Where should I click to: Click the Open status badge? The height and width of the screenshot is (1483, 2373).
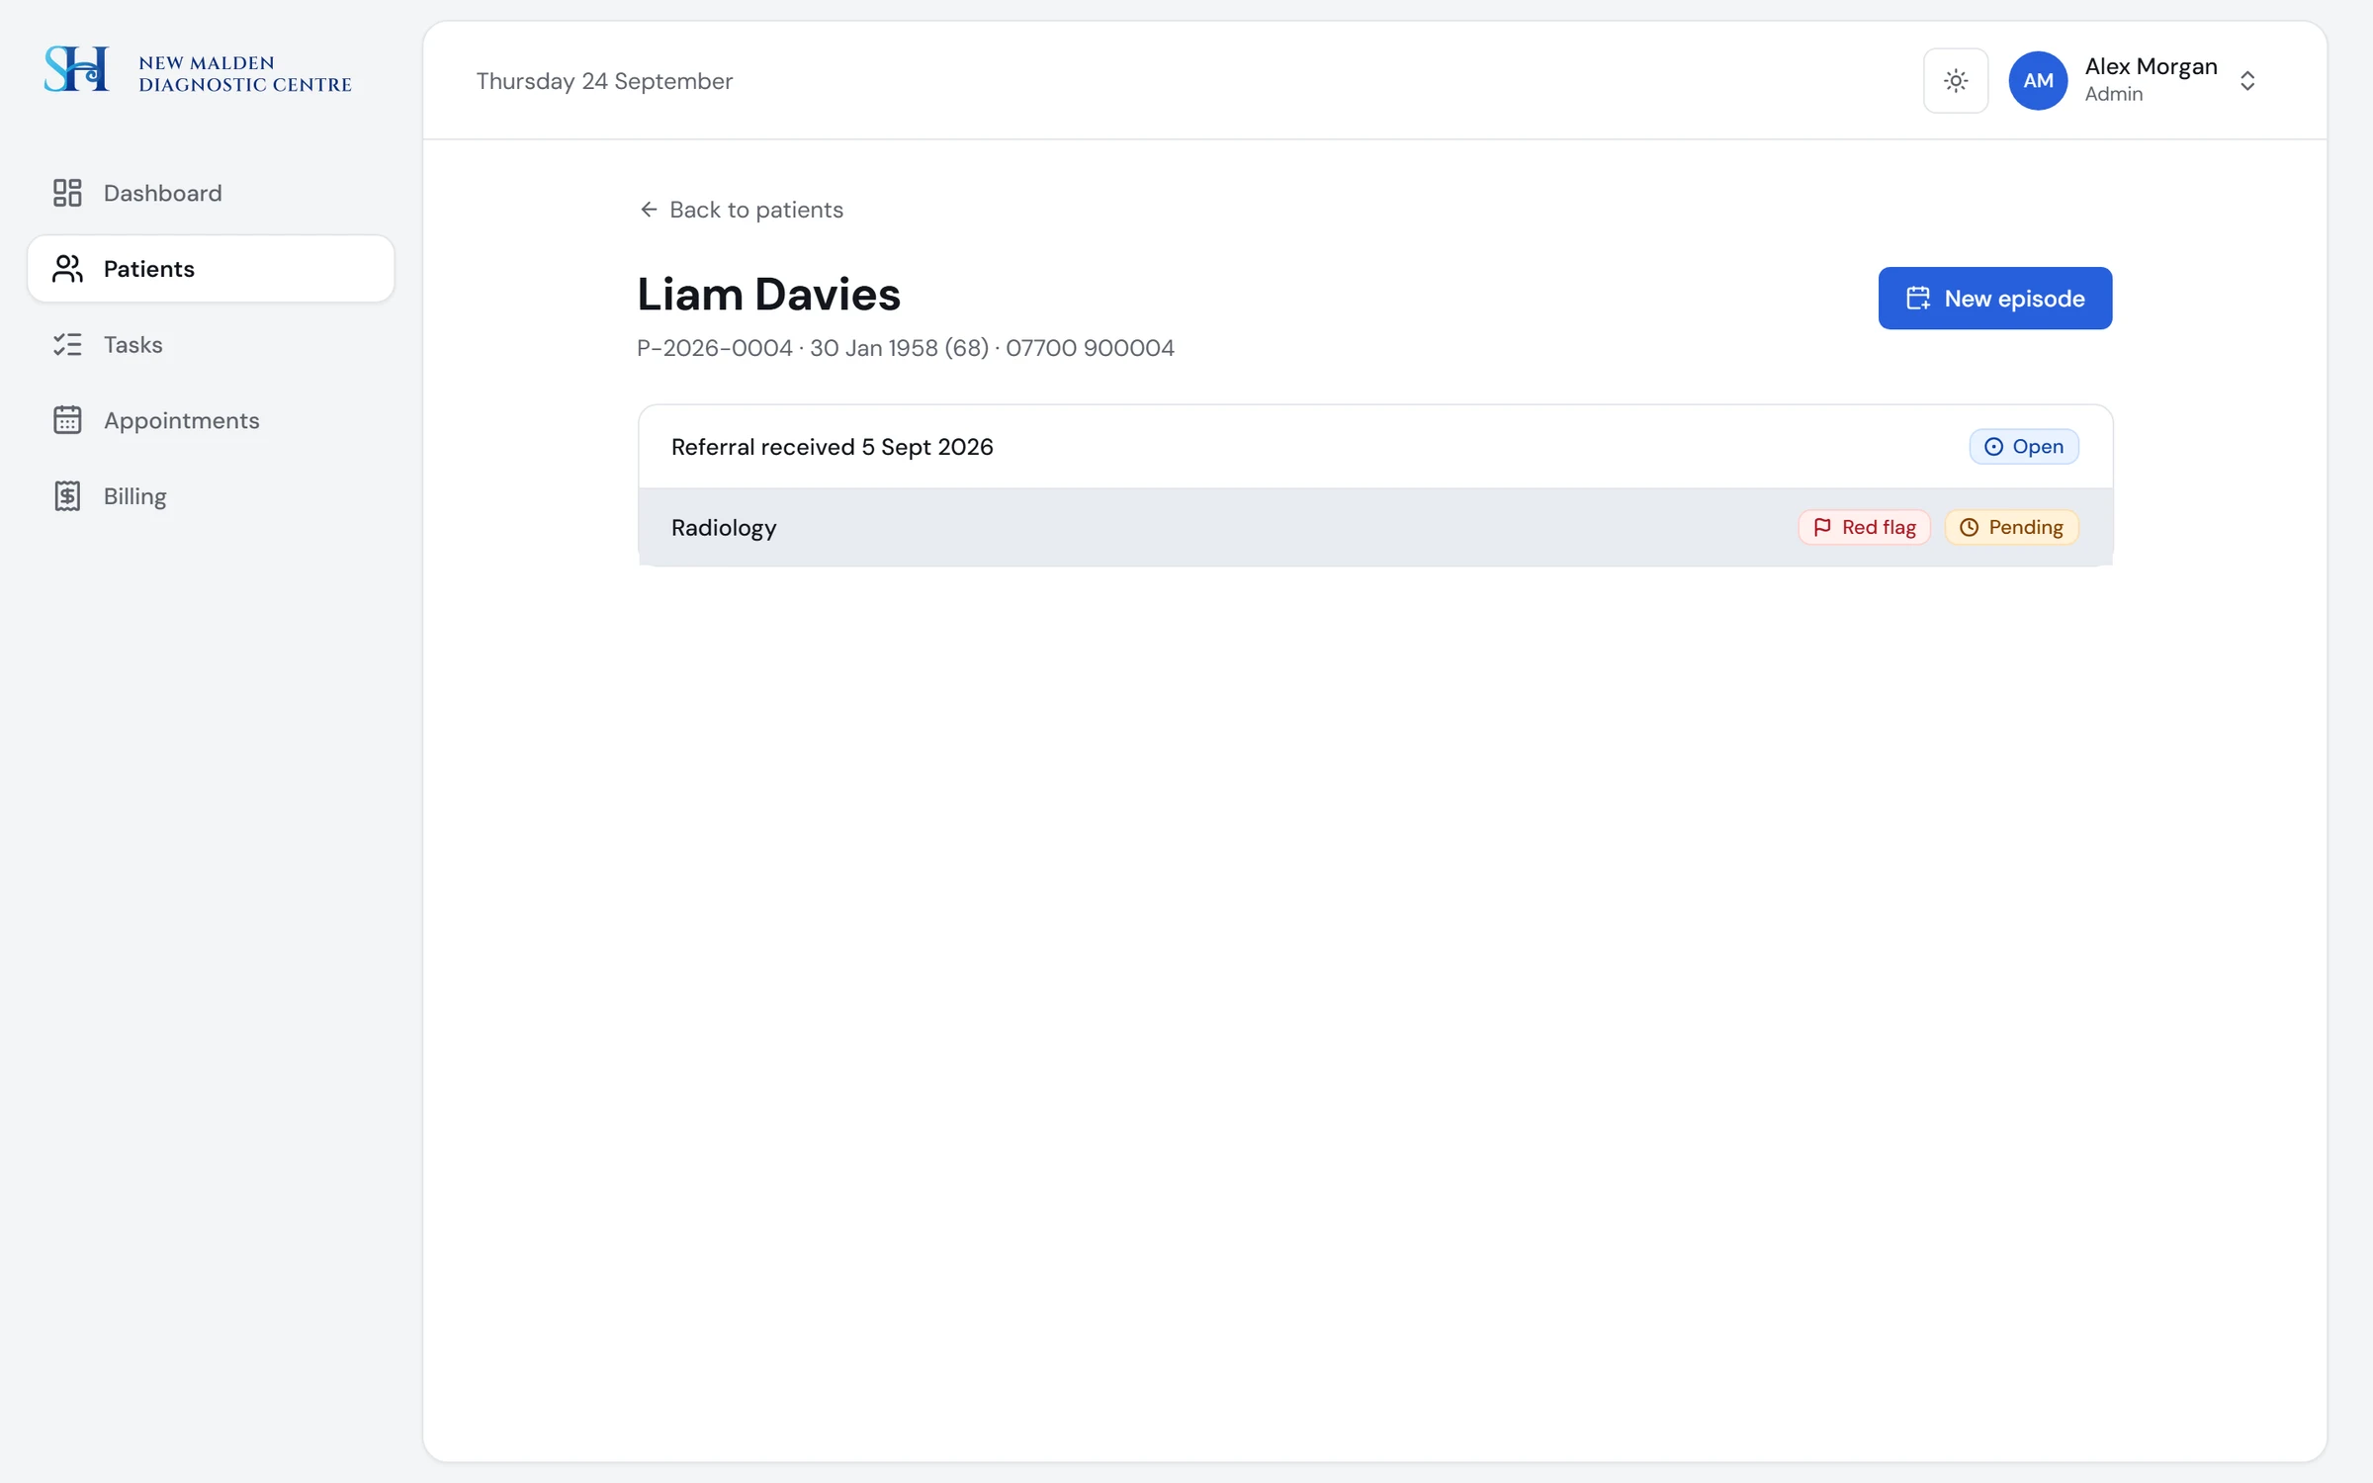pyautogui.click(x=2023, y=446)
